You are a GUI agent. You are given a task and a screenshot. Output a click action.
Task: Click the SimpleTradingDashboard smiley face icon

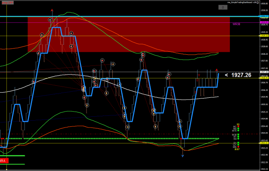[x=258, y=3]
